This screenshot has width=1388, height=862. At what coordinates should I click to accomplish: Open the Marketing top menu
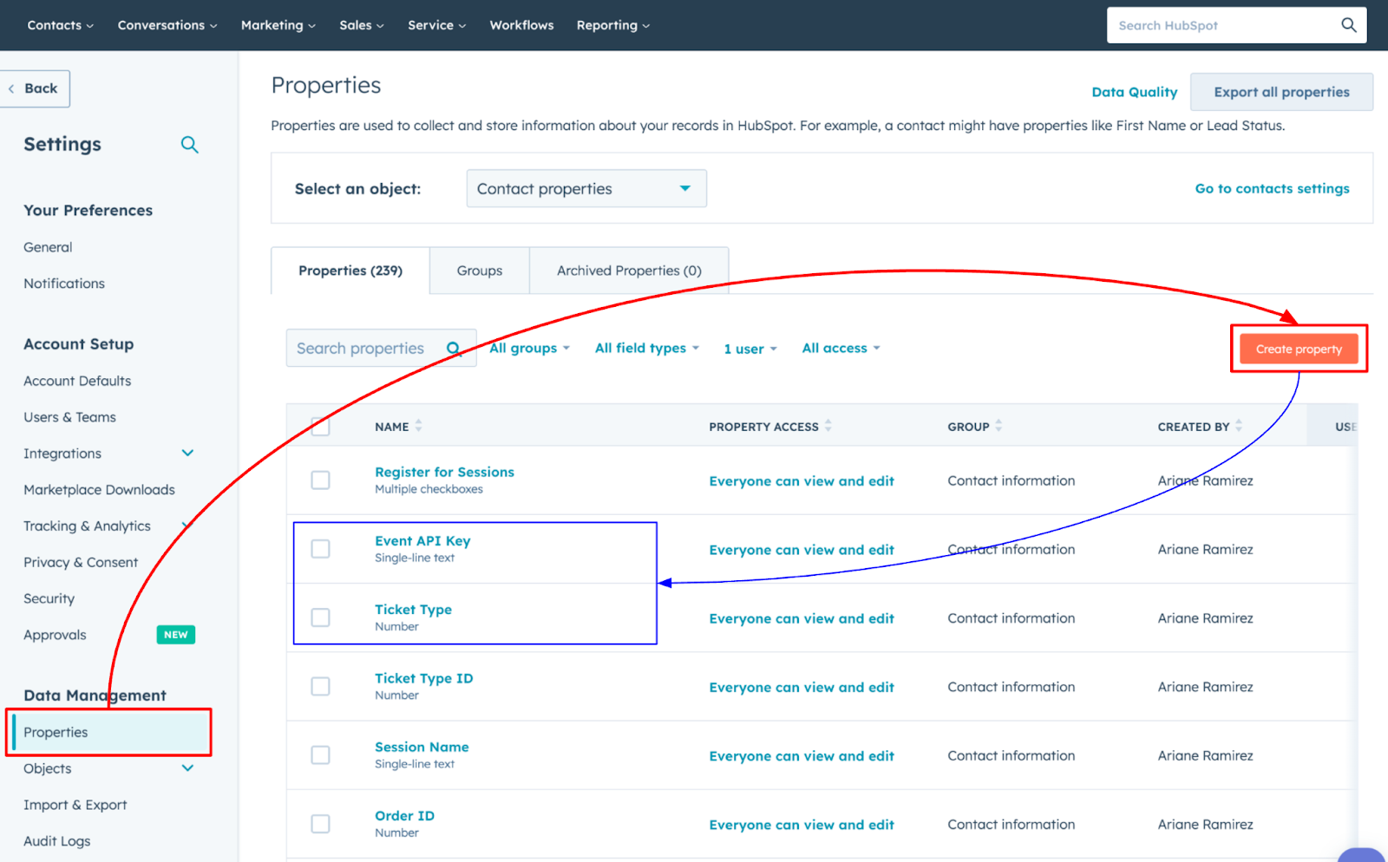pos(278,25)
